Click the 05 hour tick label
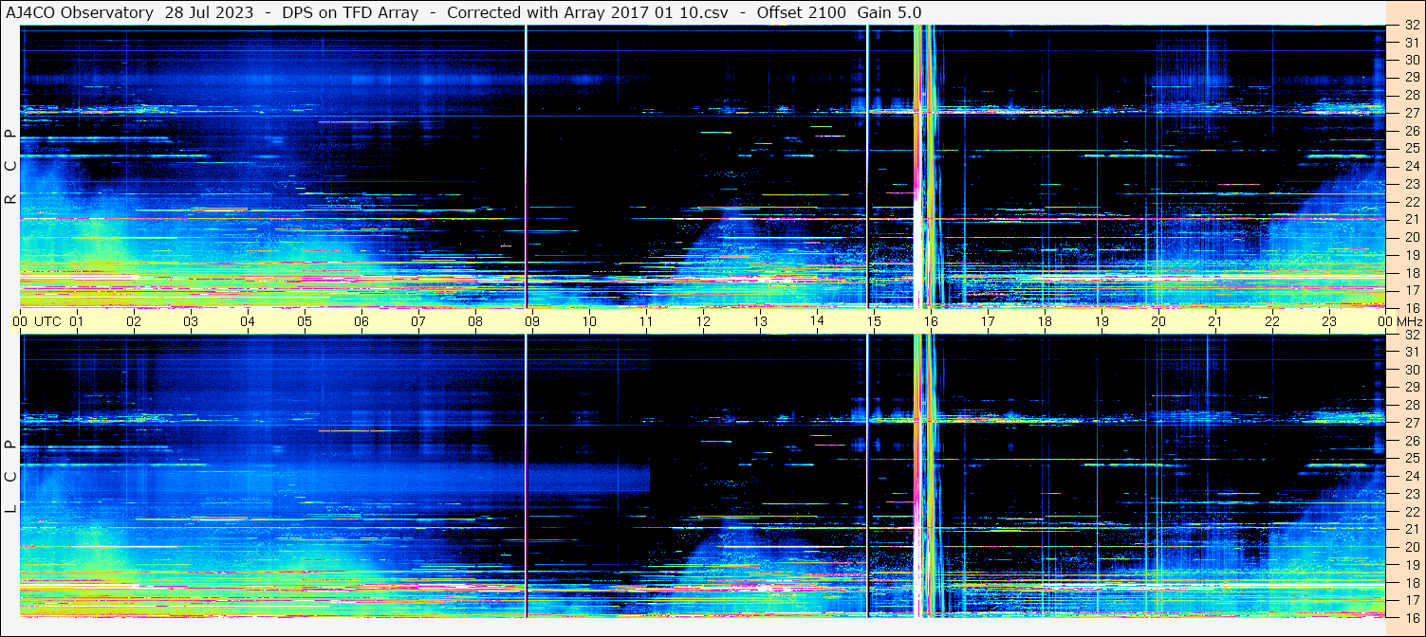 coord(305,321)
